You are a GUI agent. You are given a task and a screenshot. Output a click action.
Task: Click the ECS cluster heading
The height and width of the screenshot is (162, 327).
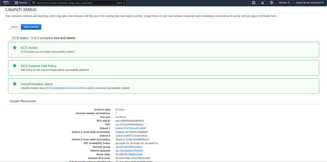click(29, 48)
